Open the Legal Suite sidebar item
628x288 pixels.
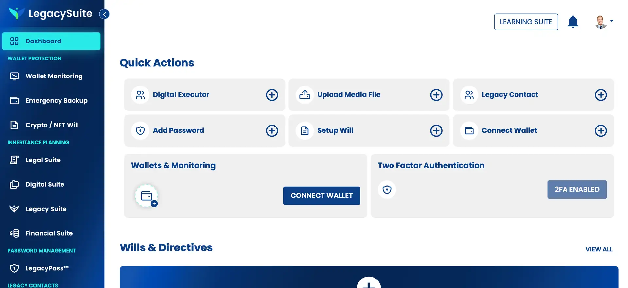tap(43, 160)
